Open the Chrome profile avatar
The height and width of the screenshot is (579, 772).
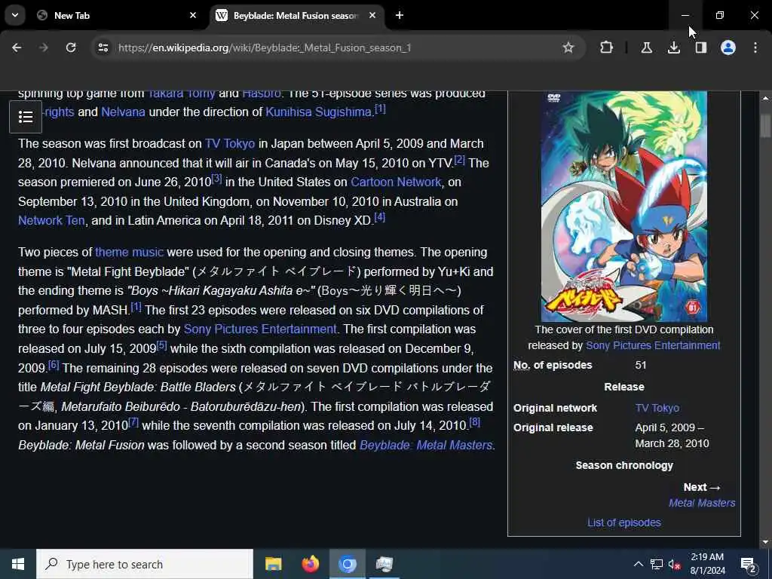tap(728, 47)
